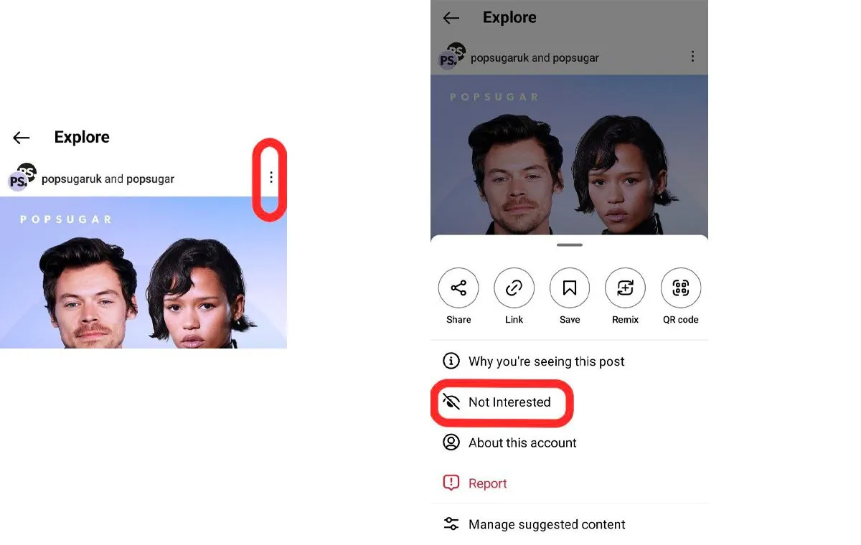The width and height of the screenshot is (861, 545).
Task: Open Manage suggested content settings
Action: tap(546, 525)
